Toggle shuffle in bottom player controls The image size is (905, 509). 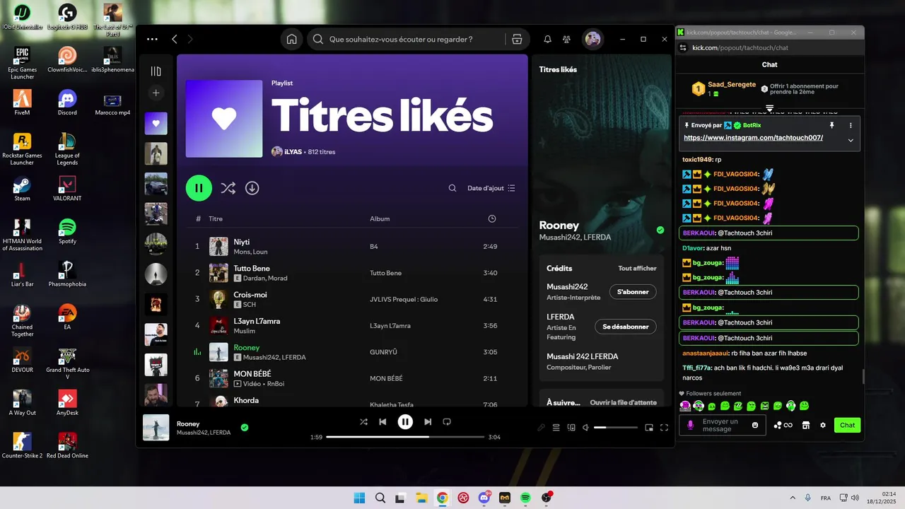point(363,422)
